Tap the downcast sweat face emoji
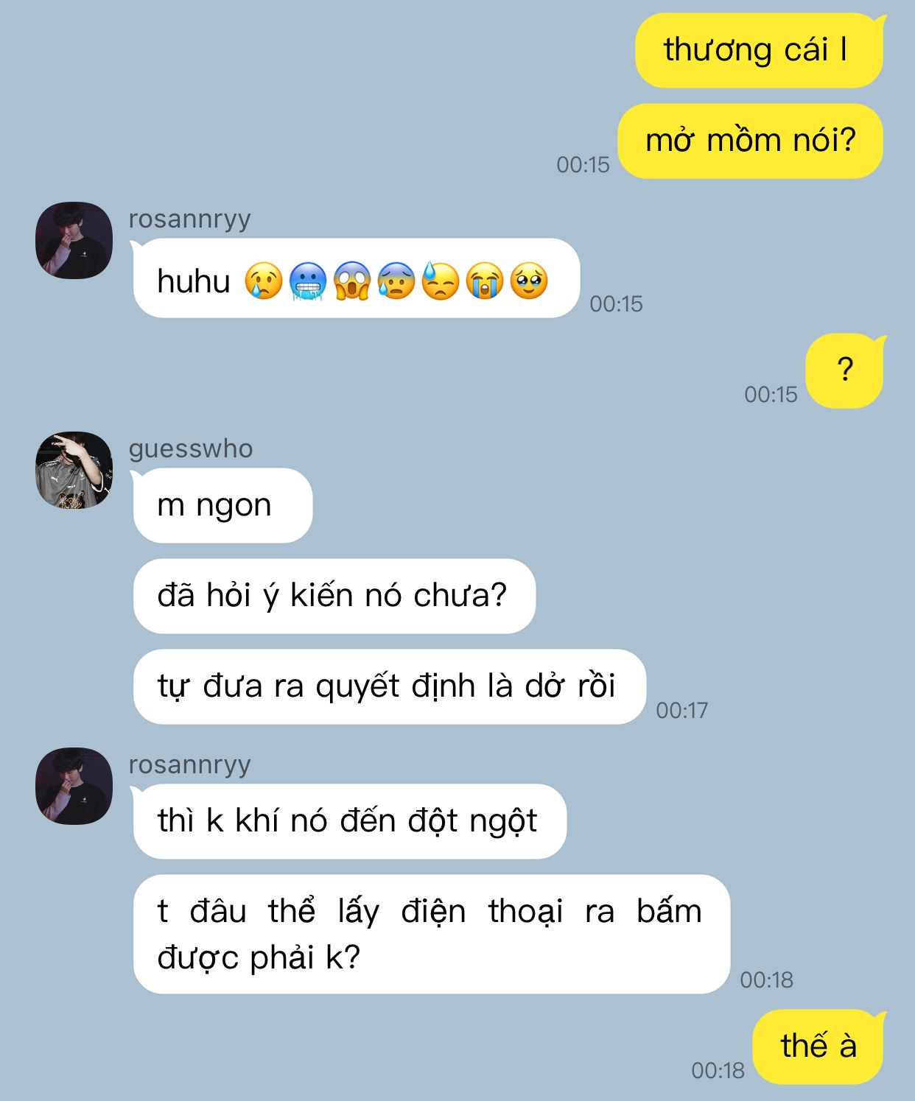The height and width of the screenshot is (1101, 915). pyautogui.click(x=441, y=281)
